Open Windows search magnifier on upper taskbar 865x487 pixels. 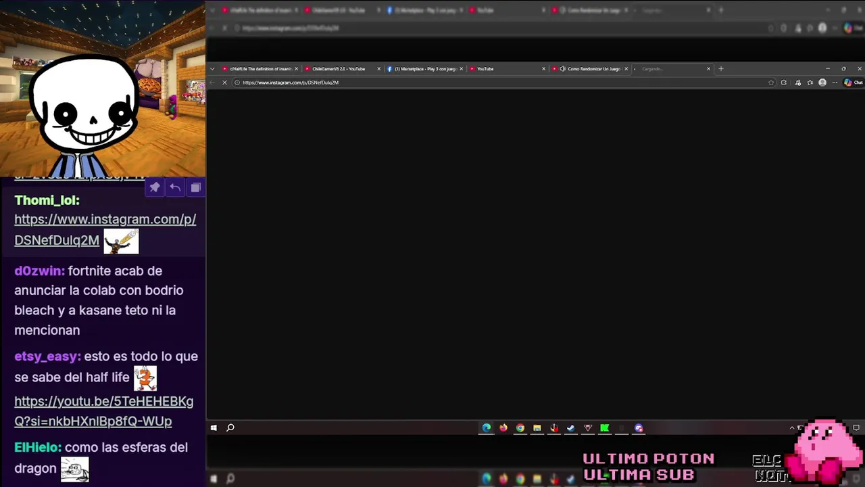coord(230,427)
